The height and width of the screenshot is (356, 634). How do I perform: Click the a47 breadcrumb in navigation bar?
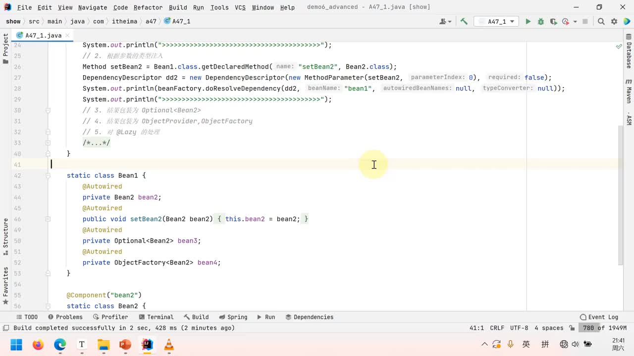151,21
